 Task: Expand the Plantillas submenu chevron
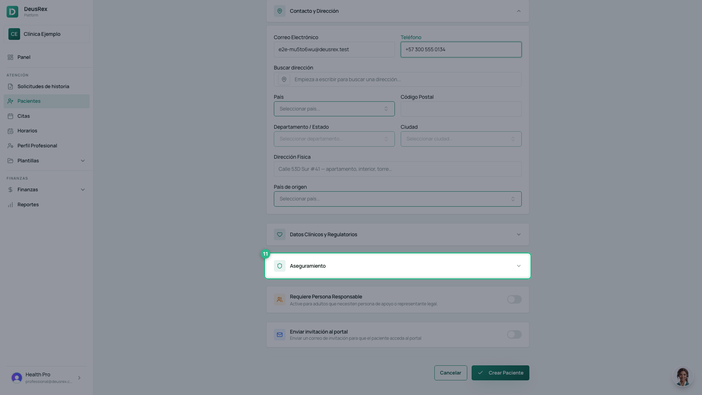tap(83, 161)
